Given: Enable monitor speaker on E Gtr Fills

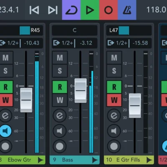Looking at the screenshot, I should pos(114,131).
